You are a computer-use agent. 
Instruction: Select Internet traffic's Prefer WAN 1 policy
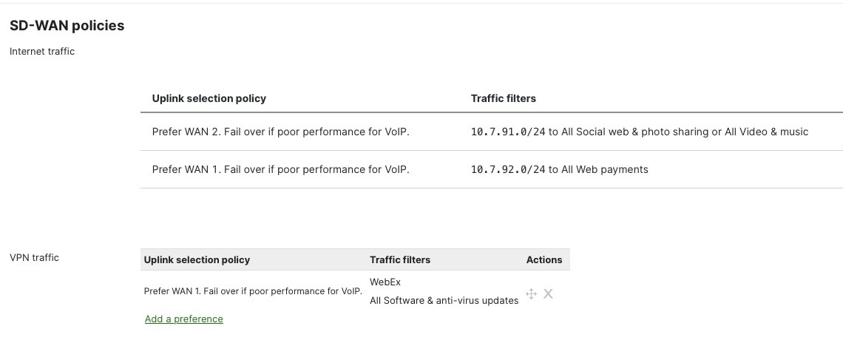pos(280,169)
